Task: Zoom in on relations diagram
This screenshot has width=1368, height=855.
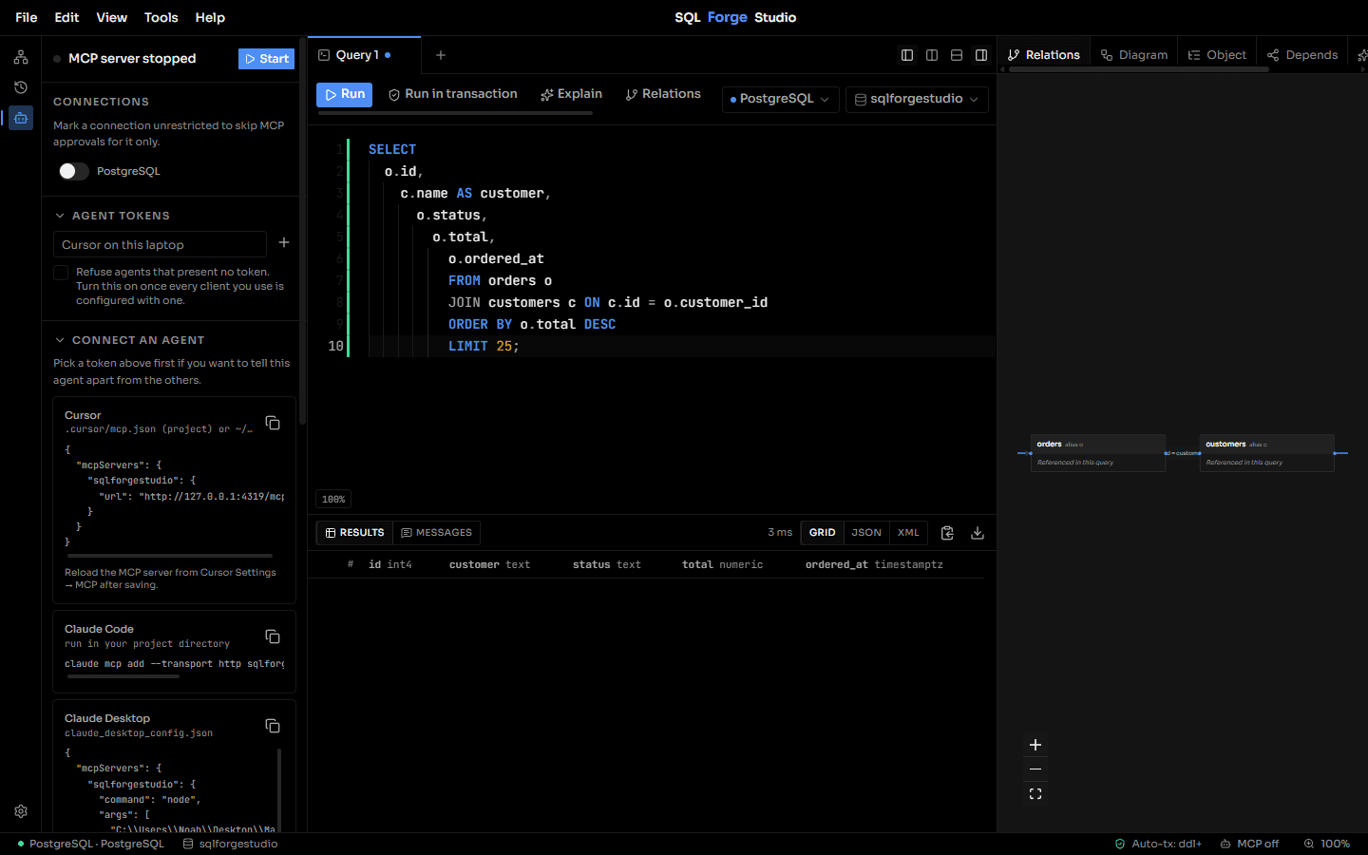Action: tap(1035, 745)
